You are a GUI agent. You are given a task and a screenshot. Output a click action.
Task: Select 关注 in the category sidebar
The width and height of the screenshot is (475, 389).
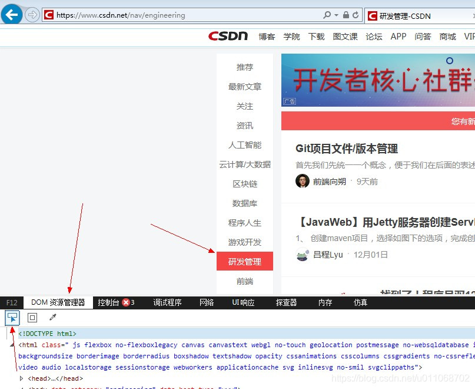245,106
